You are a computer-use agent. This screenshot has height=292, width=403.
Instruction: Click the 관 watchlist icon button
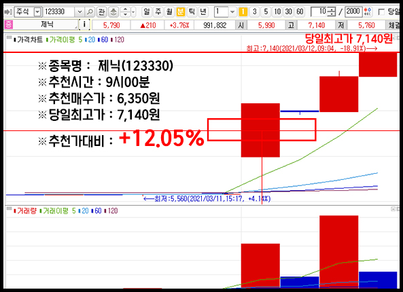coord(101,12)
